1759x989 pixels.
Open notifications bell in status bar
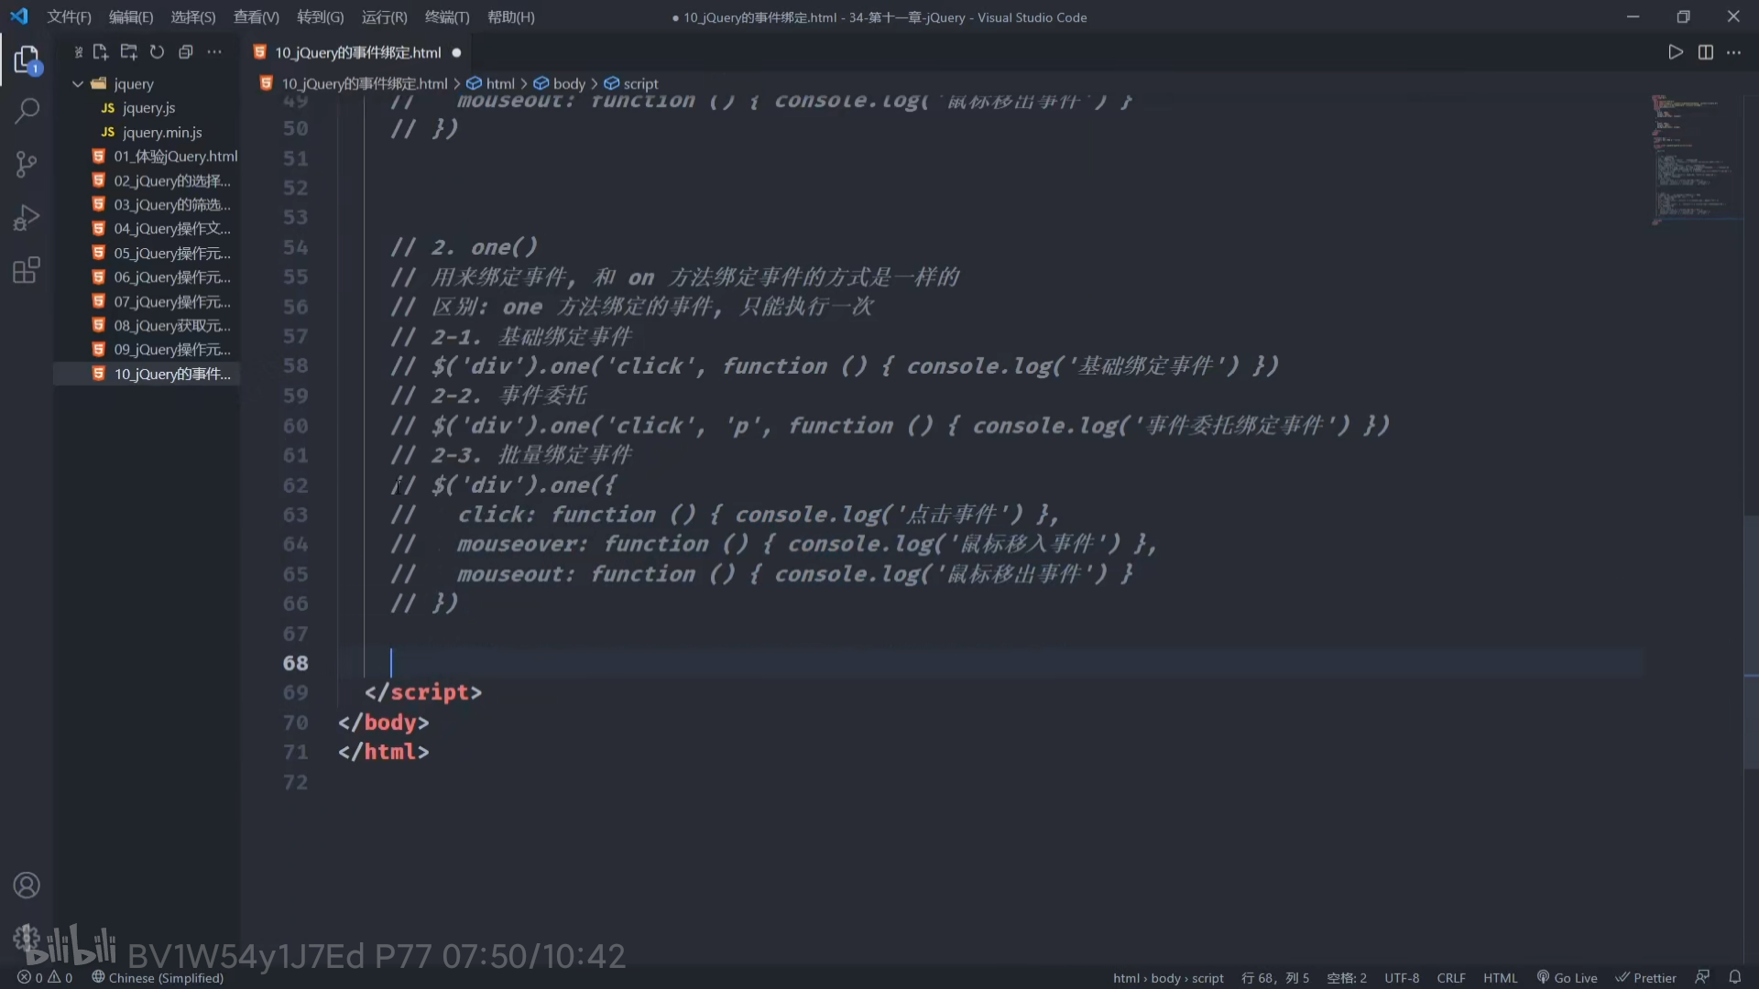tap(1734, 977)
